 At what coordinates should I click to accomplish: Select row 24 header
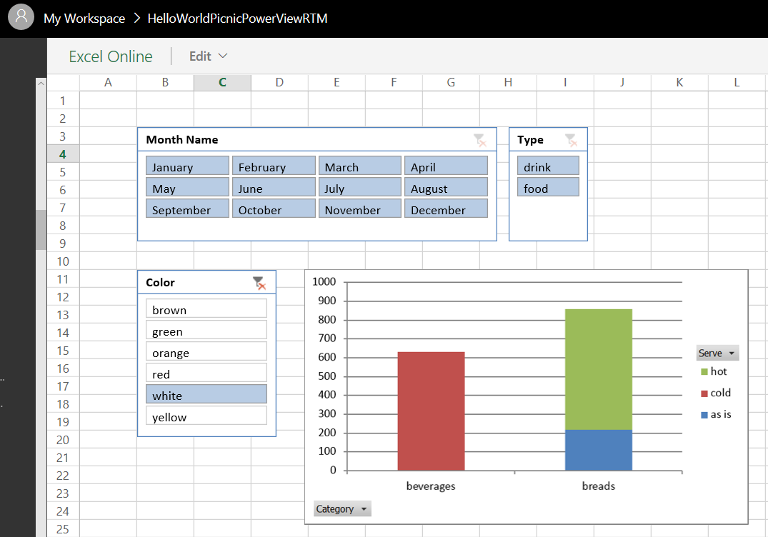click(63, 511)
